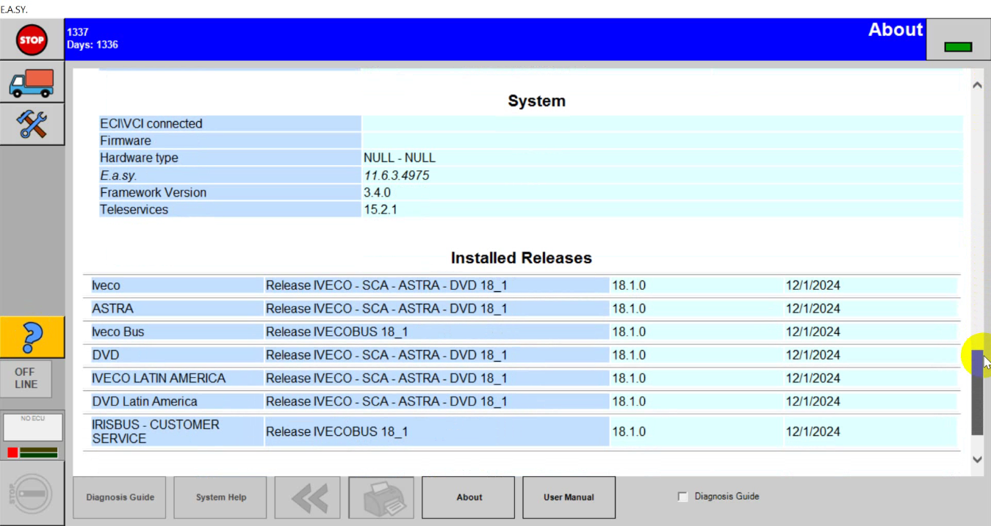Screen dimensions: 991x526
Task: Click the DVD release row name
Action: point(105,355)
